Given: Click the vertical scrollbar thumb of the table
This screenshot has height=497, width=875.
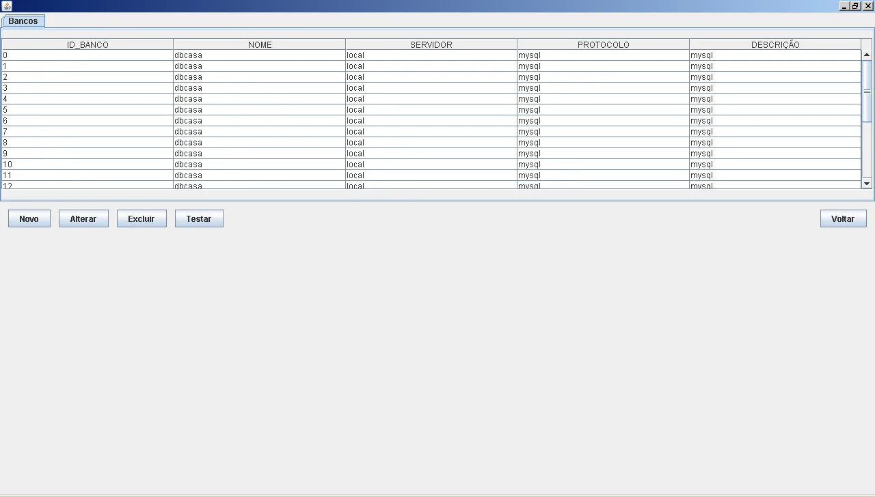Looking at the screenshot, I should 867,91.
